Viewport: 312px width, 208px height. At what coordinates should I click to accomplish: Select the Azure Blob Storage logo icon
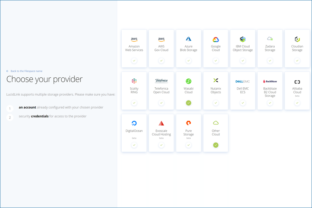click(189, 39)
